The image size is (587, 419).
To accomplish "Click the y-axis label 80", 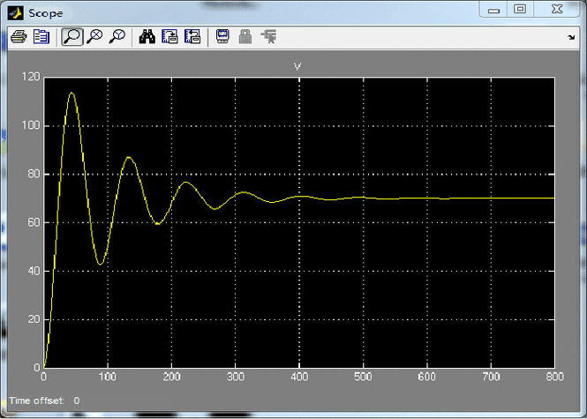I will (x=34, y=174).
